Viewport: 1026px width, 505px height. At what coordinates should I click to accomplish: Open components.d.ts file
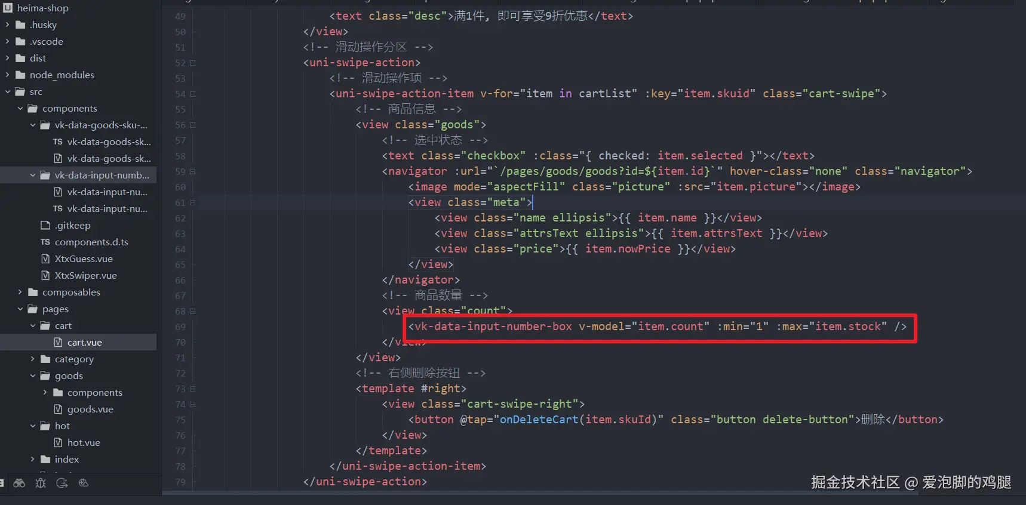[x=91, y=242]
